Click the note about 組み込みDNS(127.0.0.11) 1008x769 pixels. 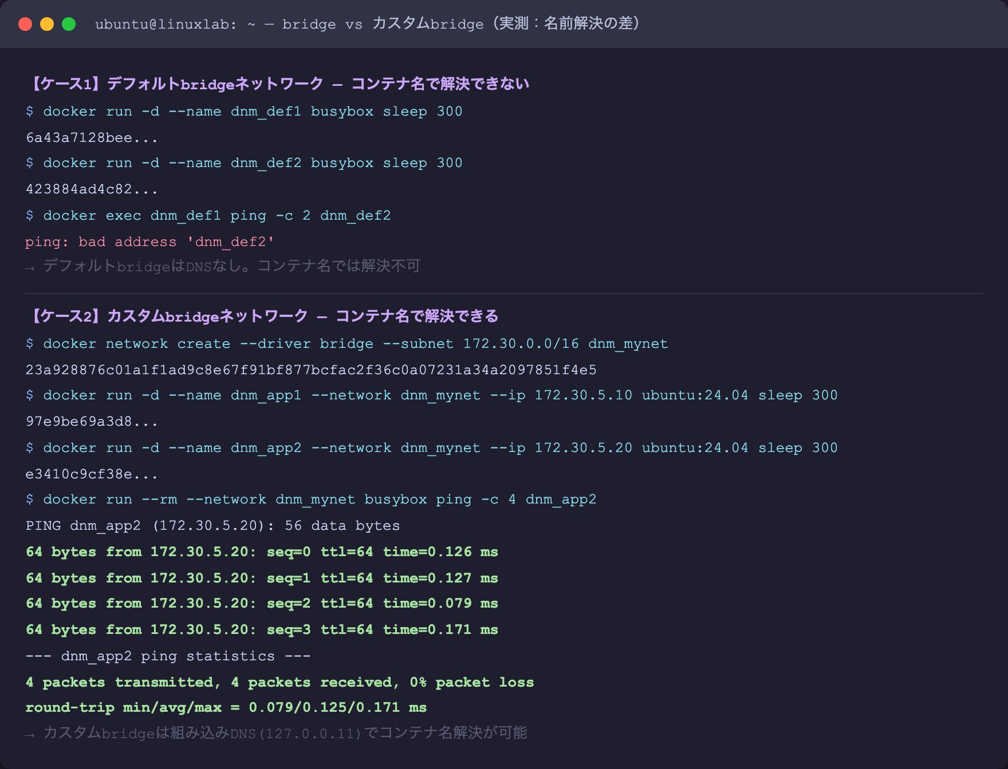click(277, 733)
